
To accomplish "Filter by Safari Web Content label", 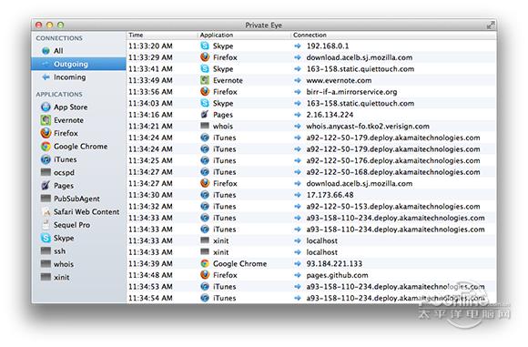I will click(86, 211).
